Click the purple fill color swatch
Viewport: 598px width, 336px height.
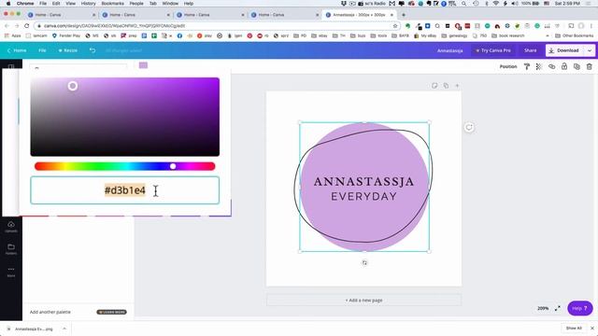pyautogui.click(x=143, y=65)
